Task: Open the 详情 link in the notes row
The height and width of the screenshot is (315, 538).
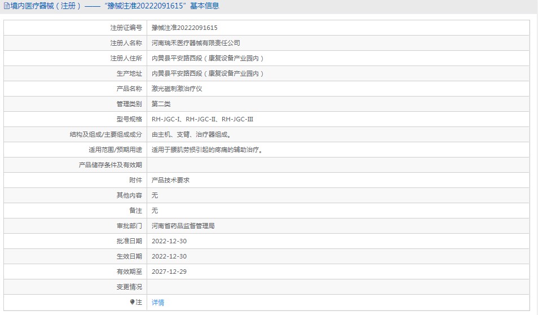Action: [x=158, y=302]
